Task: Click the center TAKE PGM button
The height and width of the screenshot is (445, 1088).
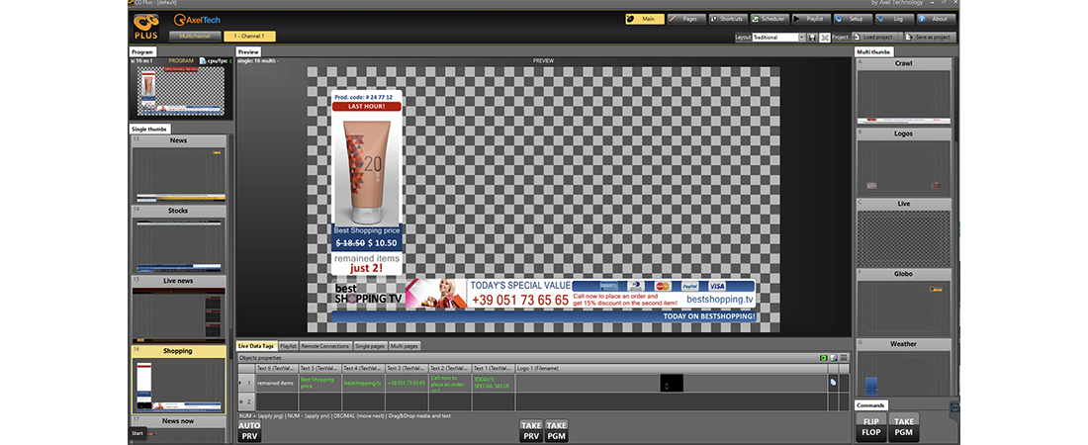Action: point(556,430)
